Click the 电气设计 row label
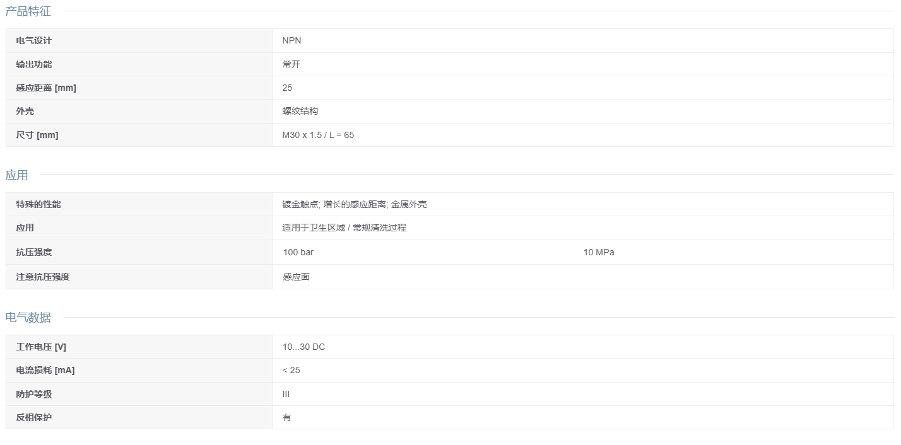Viewport: 901px width, 445px height. (x=34, y=40)
